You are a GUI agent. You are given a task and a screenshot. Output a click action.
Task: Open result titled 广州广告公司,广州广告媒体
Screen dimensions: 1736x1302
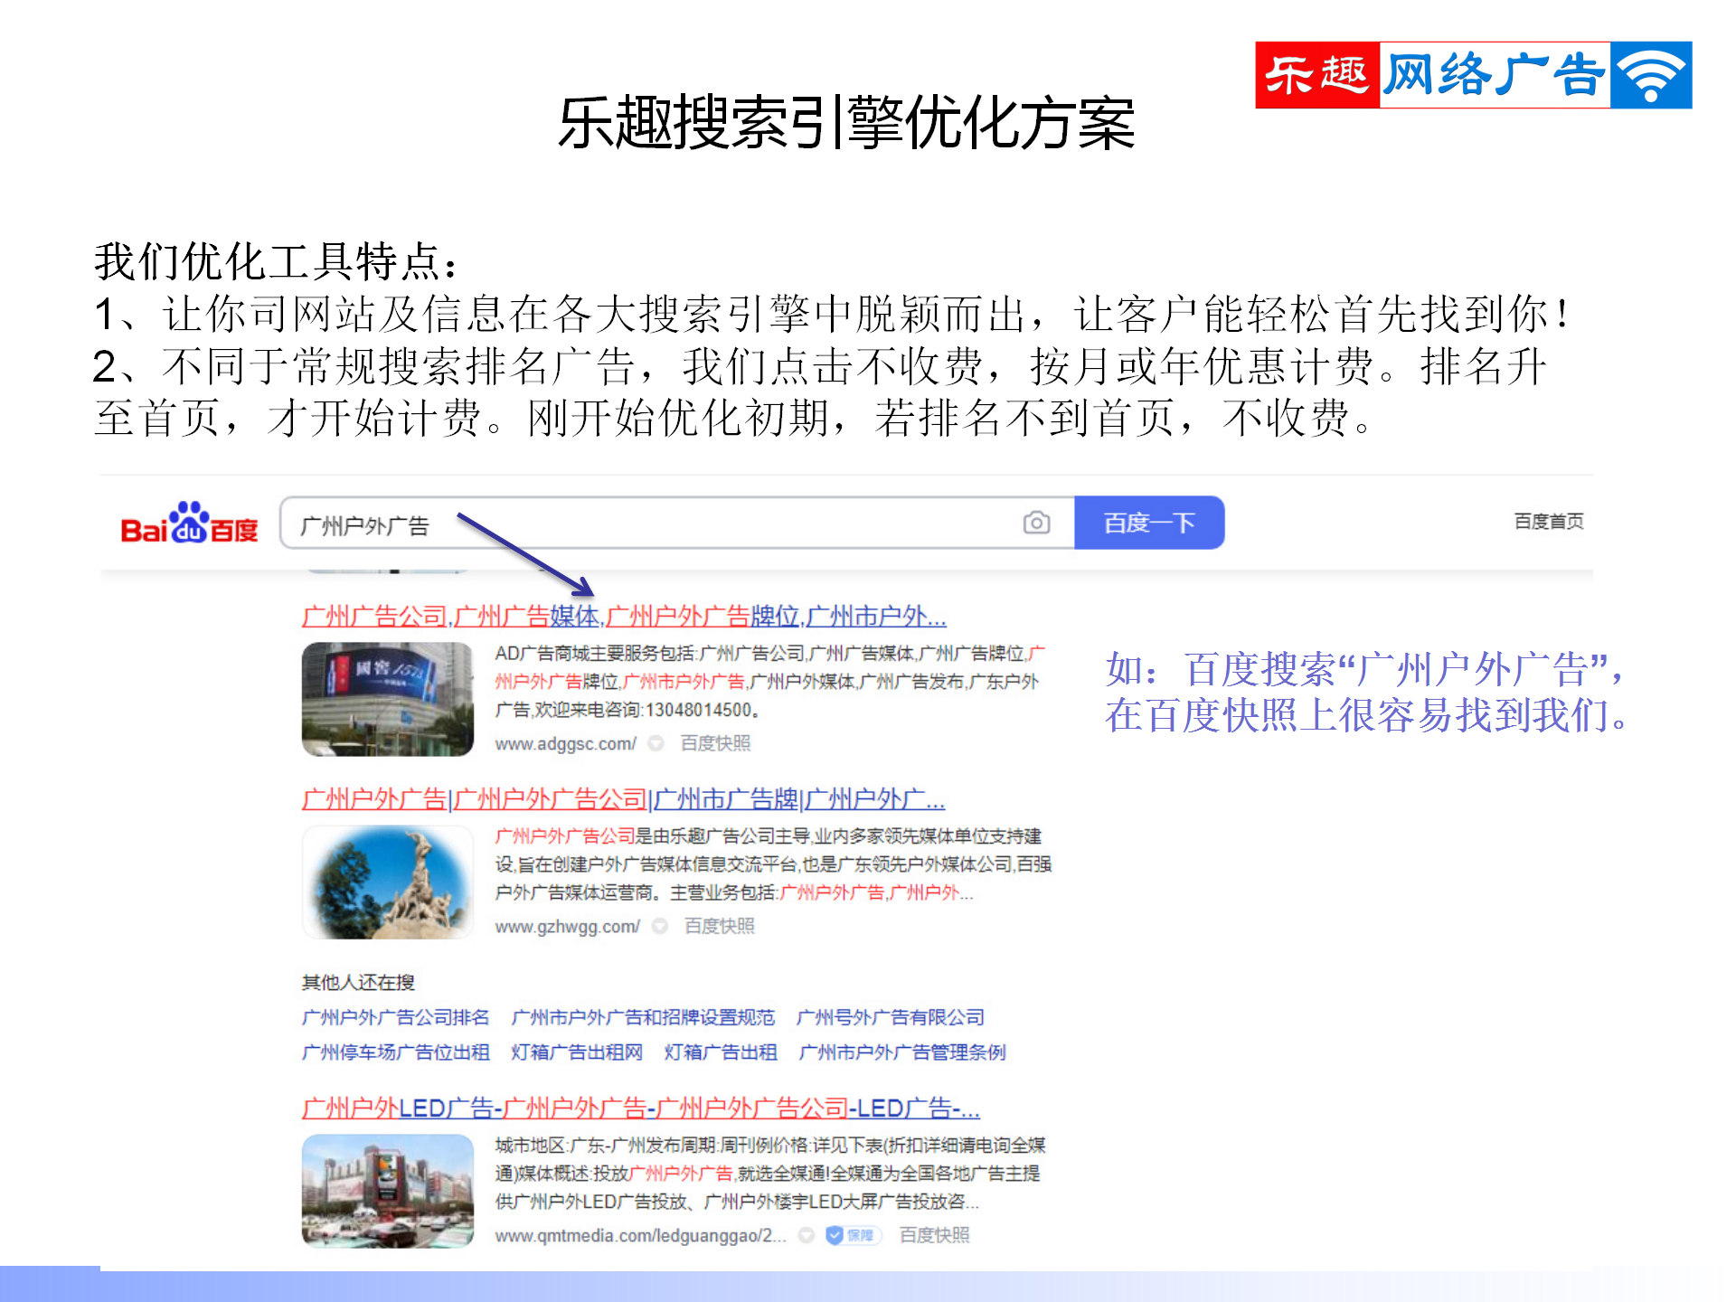(x=624, y=617)
